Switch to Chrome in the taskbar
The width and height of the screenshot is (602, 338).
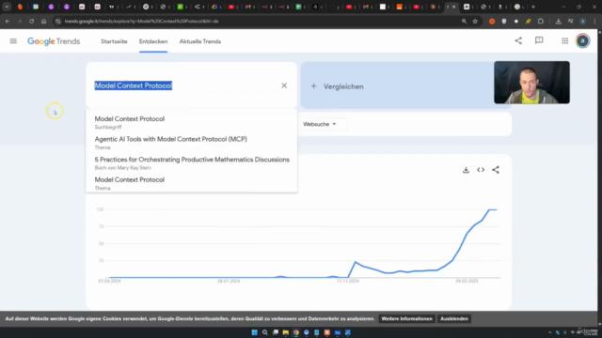(x=296, y=332)
